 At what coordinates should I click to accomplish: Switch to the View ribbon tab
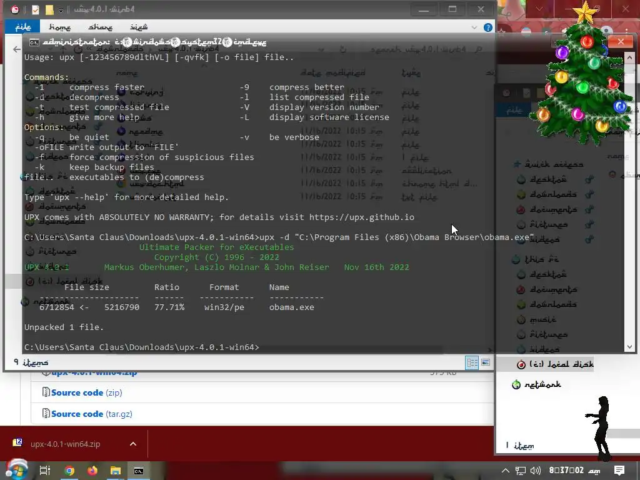pos(139,27)
